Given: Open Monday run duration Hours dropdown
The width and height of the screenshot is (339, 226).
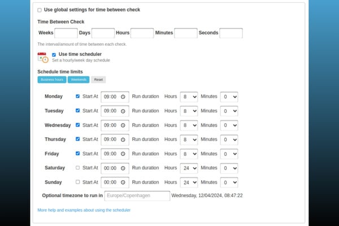Looking at the screenshot, I should pyautogui.click(x=189, y=97).
